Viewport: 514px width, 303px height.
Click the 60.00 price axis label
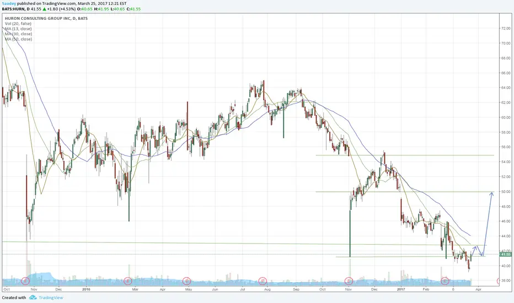(506, 117)
